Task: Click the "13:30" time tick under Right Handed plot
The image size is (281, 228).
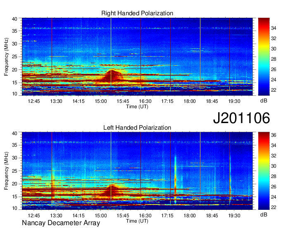Action: click(x=56, y=101)
